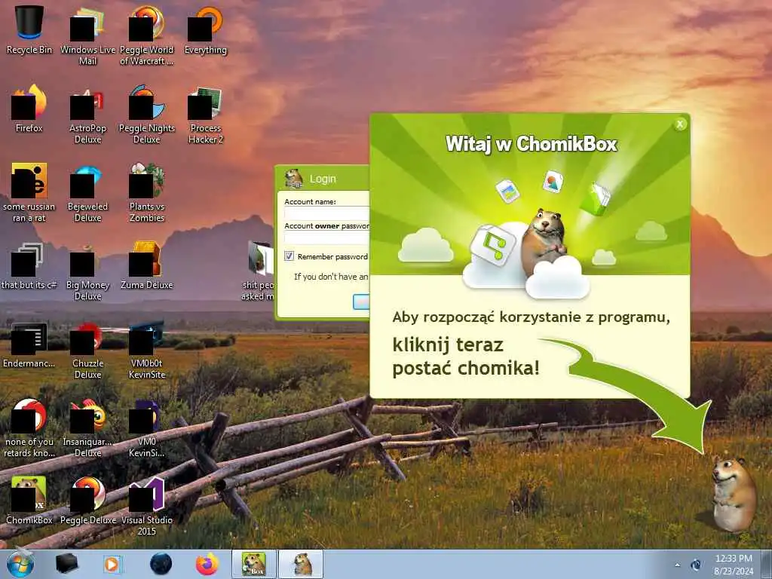The width and height of the screenshot is (772, 579).
Task: Select the Peggle Nights Deluxe icon
Action: tap(147, 113)
